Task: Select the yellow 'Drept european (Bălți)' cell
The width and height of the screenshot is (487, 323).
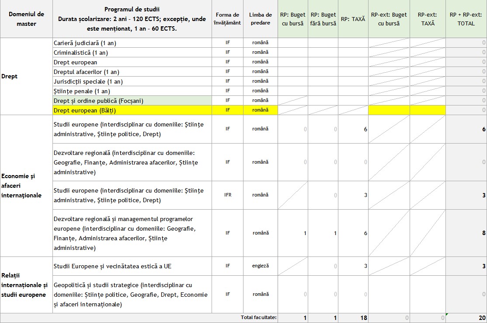Action: pos(132,110)
